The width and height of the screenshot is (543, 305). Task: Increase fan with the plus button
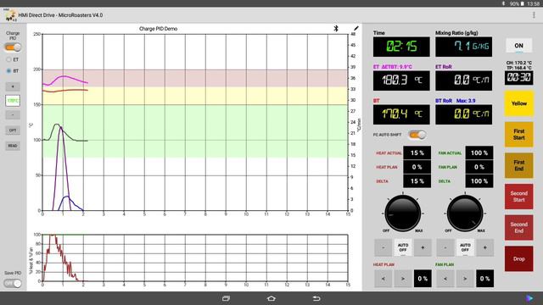pyautogui.click(x=484, y=247)
